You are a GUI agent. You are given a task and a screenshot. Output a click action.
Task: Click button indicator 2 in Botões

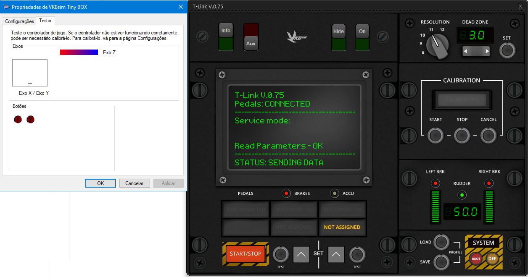coord(30,120)
